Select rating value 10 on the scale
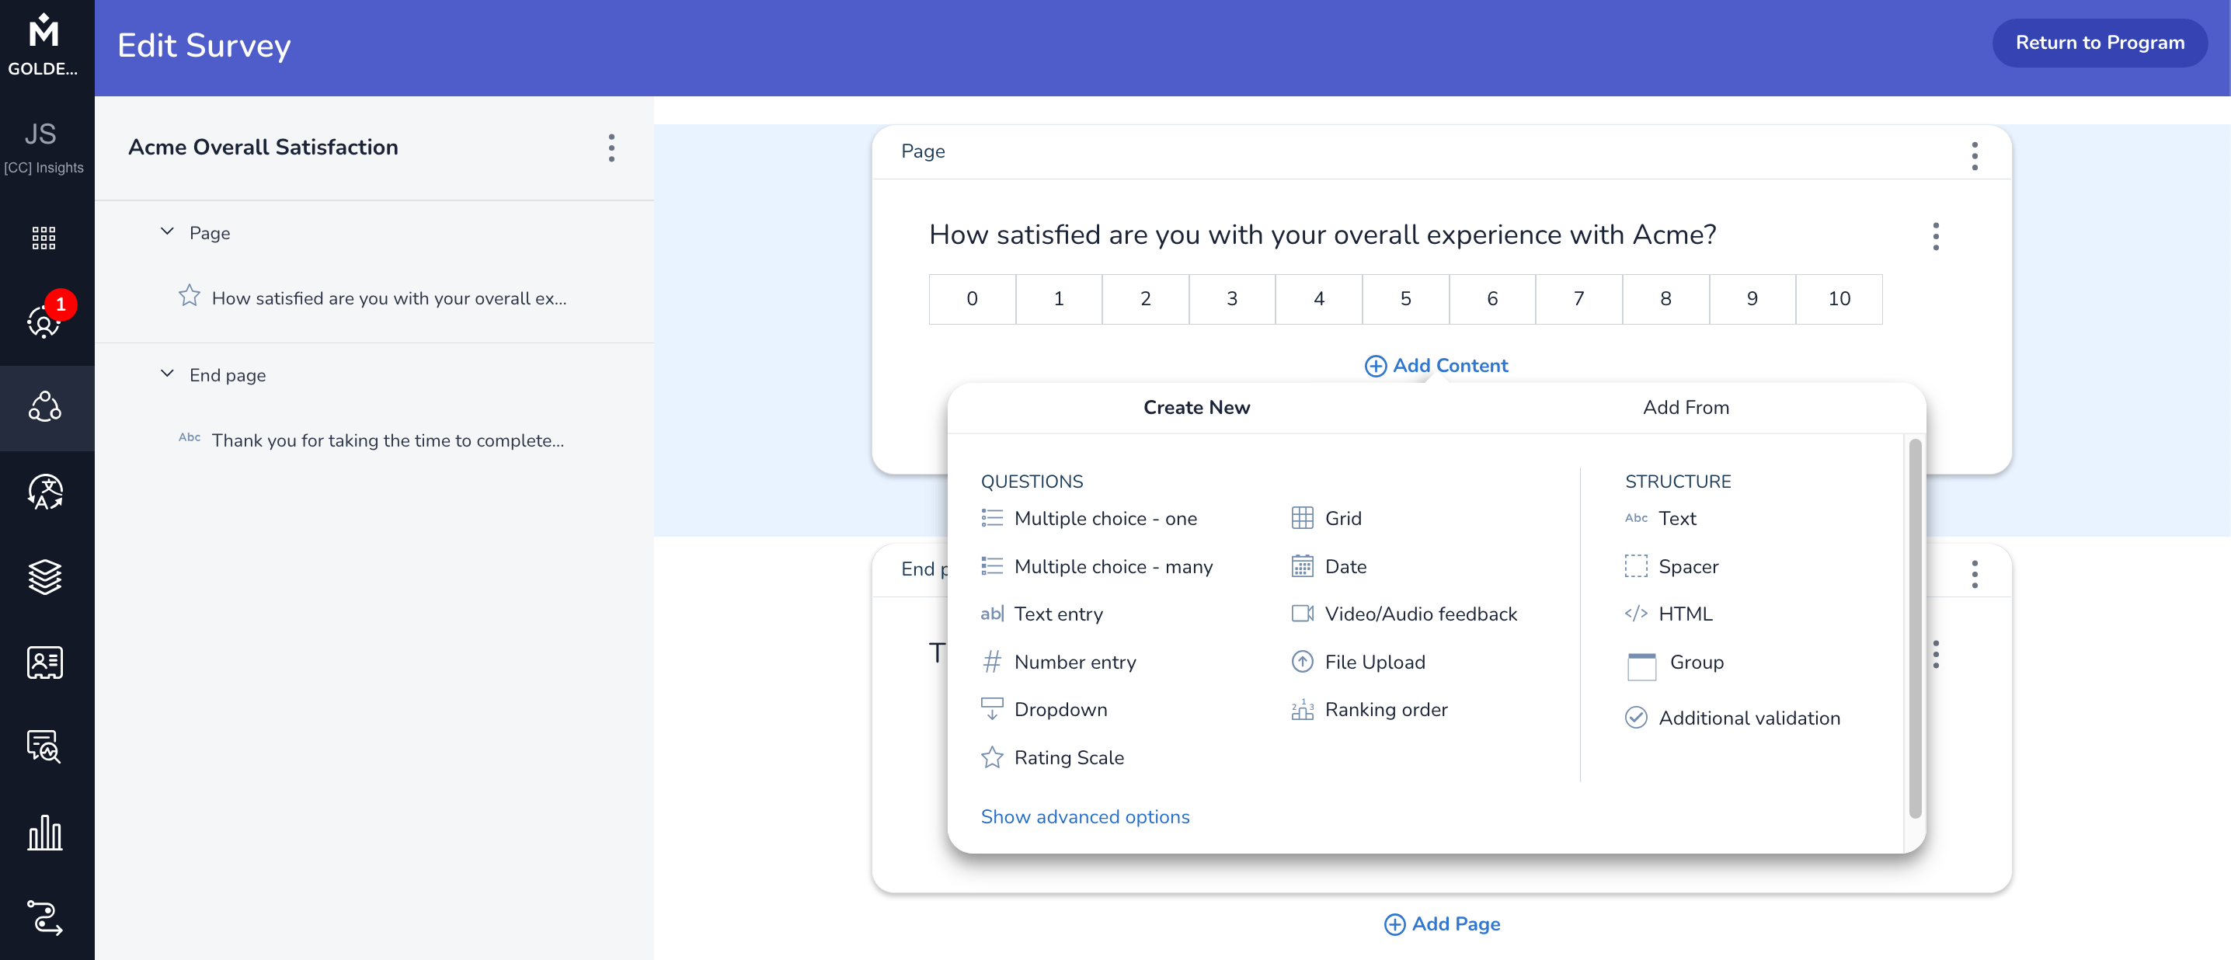 [1838, 299]
